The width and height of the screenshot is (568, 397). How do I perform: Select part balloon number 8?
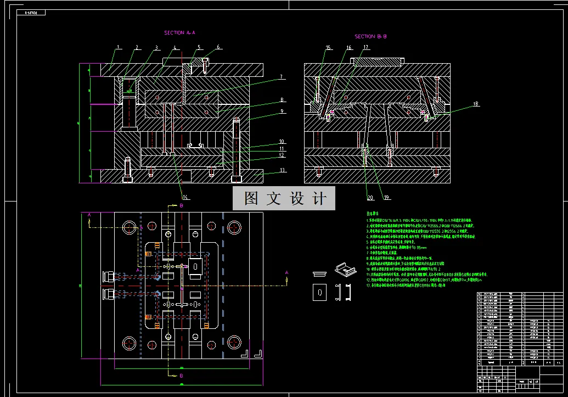[x=282, y=100]
